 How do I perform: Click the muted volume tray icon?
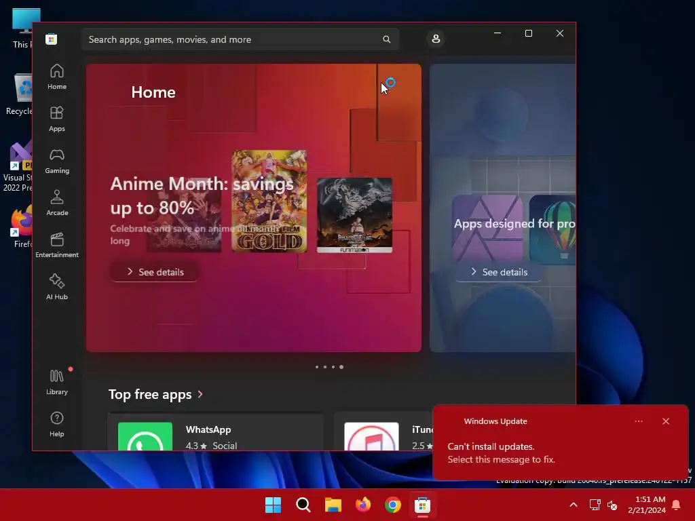point(612,505)
